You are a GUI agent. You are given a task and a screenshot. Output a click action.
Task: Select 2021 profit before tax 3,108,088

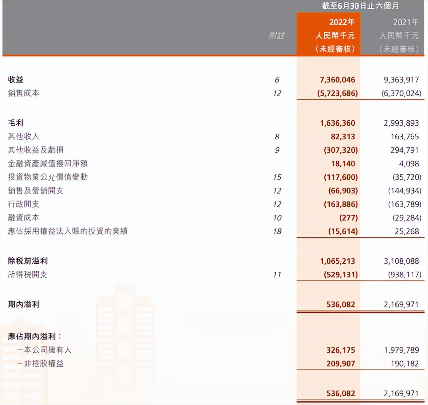point(401,261)
